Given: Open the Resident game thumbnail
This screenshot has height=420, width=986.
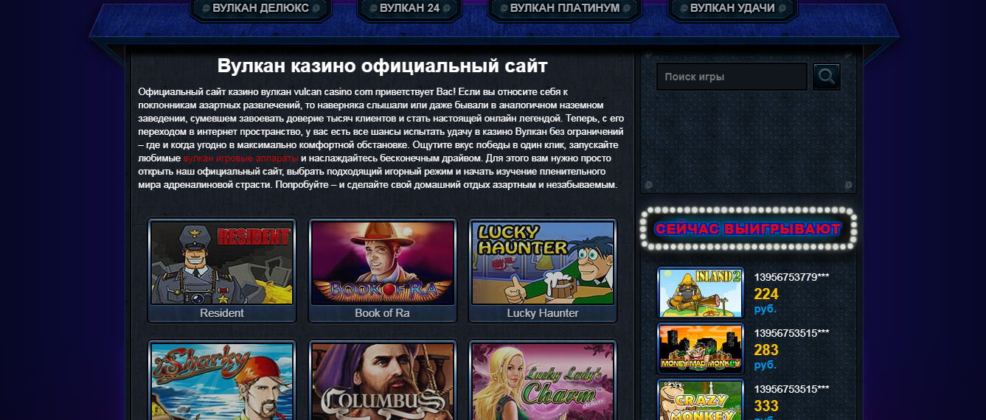Looking at the screenshot, I should (222, 263).
